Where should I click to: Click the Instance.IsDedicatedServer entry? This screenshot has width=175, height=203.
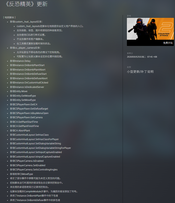(x=27, y=87)
